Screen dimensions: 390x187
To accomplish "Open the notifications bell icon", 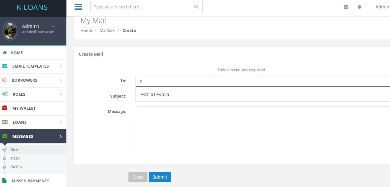I will (359, 7).
